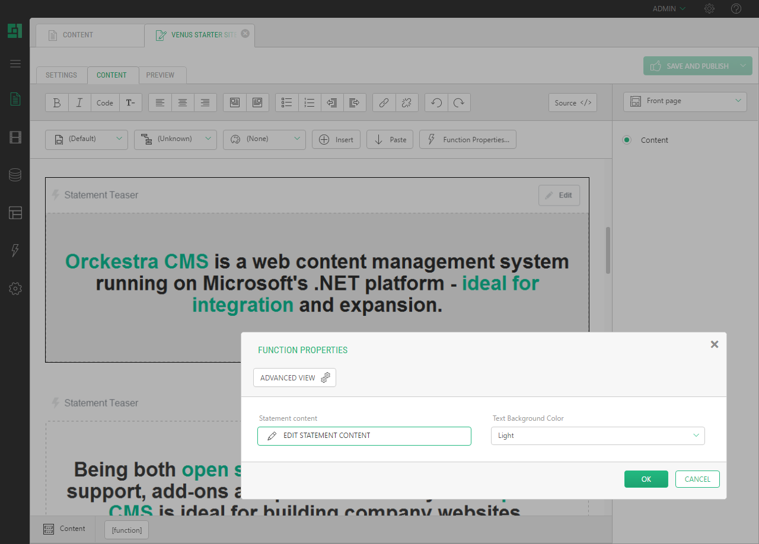Click Edit Statement Content field
Viewport: 759px width, 544px height.
coord(364,436)
